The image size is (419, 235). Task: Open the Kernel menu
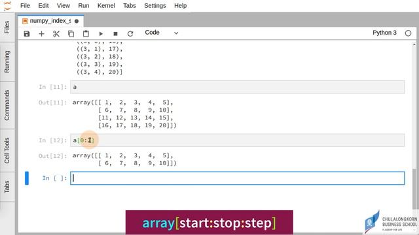tap(106, 6)
